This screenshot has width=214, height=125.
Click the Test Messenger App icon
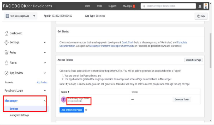pos(7,16)
